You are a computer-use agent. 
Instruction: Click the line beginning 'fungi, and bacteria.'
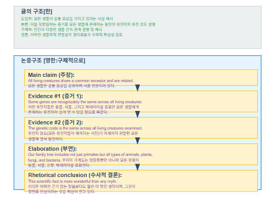(83, 160)
